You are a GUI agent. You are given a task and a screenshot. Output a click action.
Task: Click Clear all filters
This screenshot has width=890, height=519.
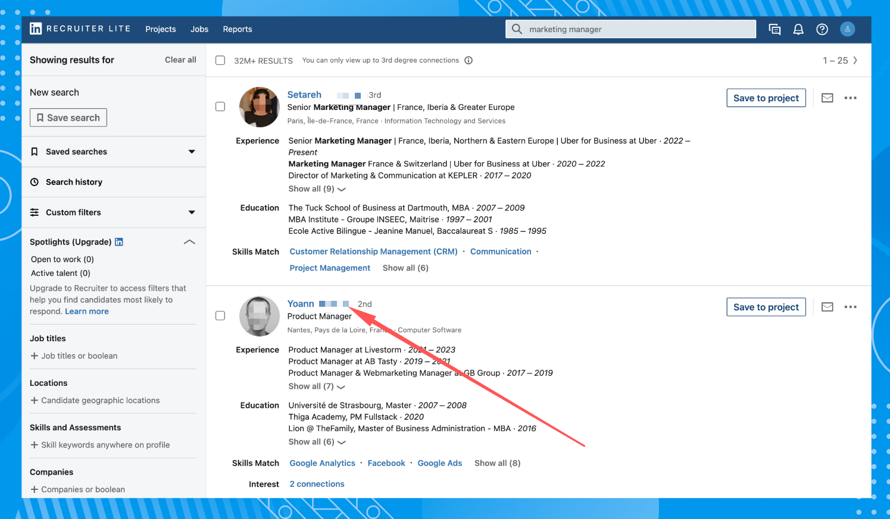(x=180, y=59)
